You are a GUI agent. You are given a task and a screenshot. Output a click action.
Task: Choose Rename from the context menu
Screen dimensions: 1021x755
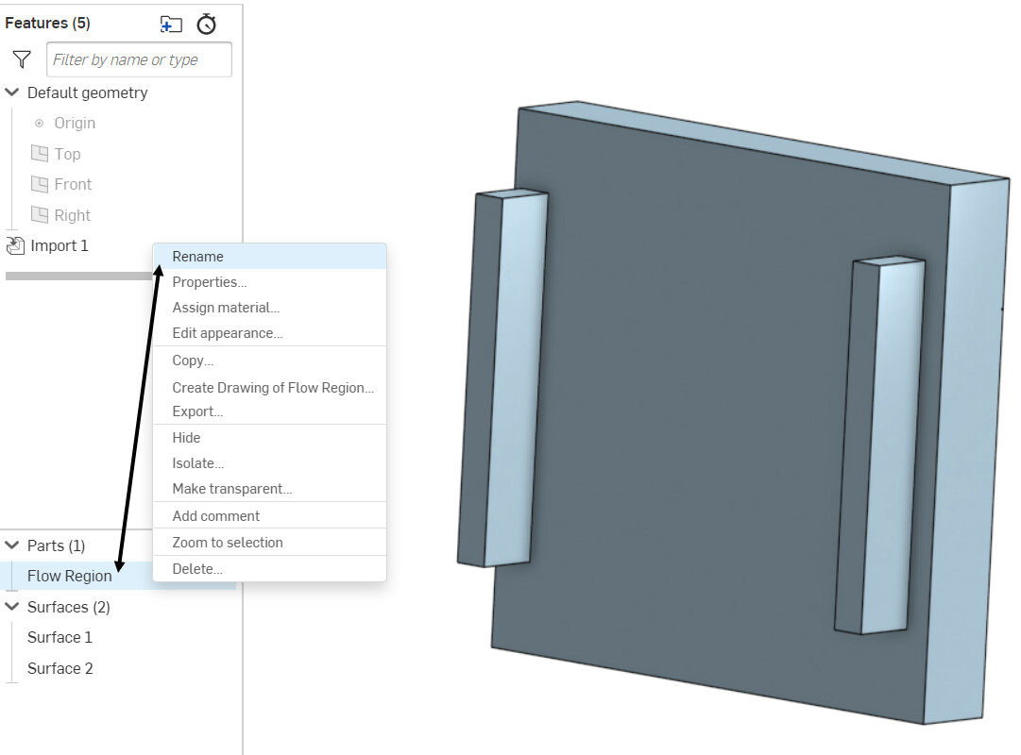click(x=197, y=256)
